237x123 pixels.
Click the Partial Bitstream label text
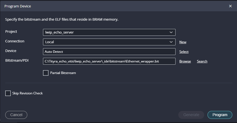click(63, 73)
